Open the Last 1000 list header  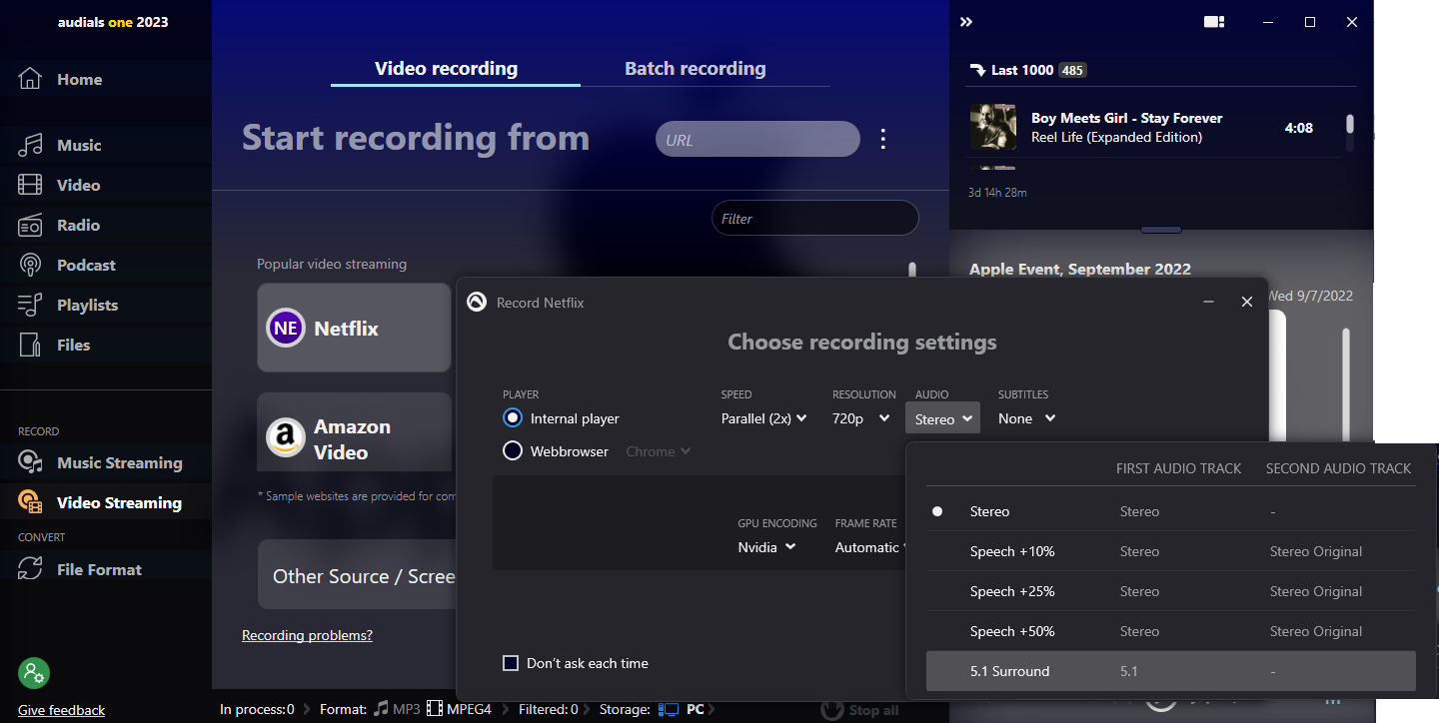1027,70
